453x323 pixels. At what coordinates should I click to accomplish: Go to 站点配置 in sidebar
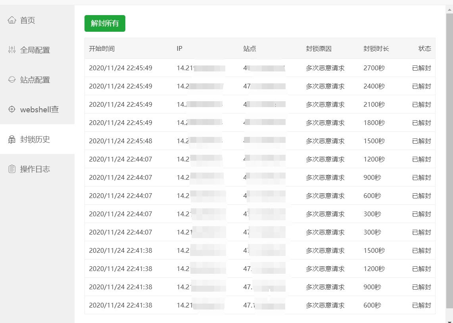pyautogui.click(x=35, y=80)
